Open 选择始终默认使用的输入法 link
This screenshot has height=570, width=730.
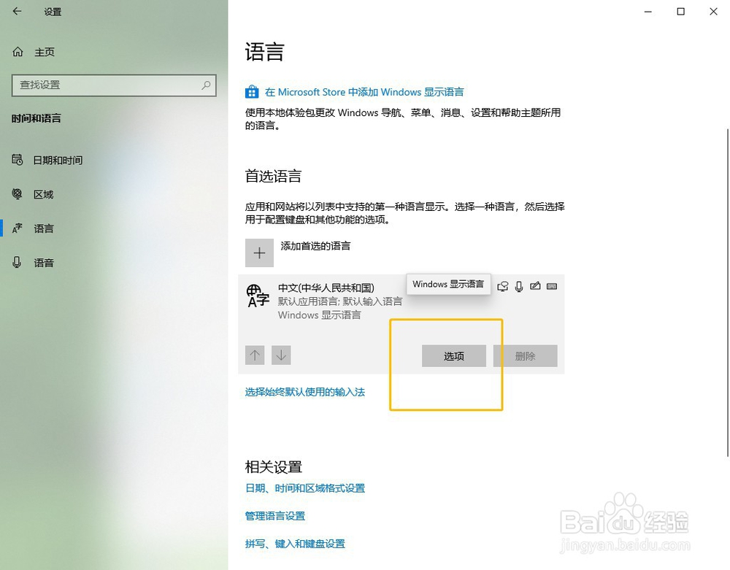305,392
